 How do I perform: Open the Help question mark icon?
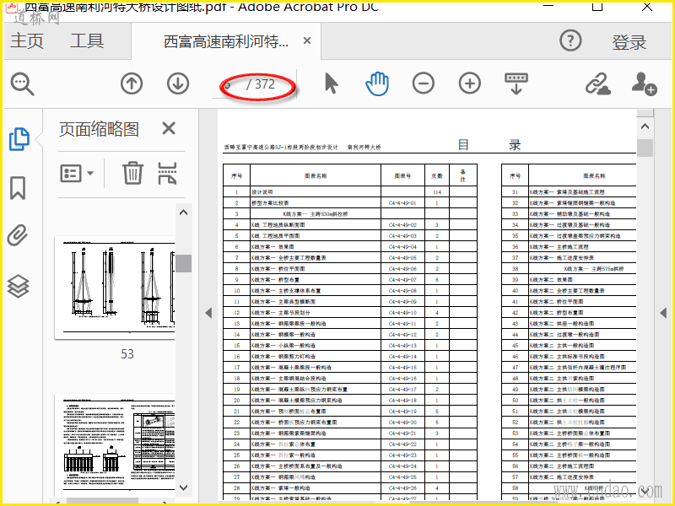point(570,40)
